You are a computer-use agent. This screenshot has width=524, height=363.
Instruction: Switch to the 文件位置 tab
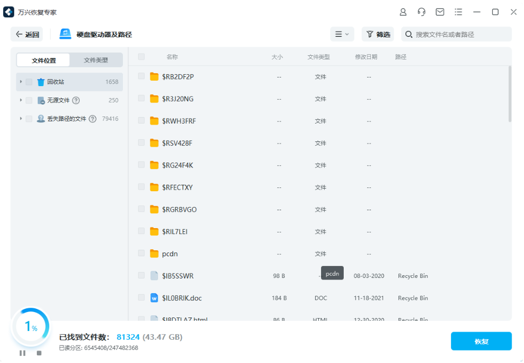point(43,60)
